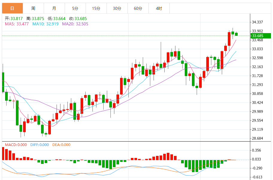Click the 0.356 MACD axis label
This screenshot has height=180, width=273.
click(x=257, y=150)
